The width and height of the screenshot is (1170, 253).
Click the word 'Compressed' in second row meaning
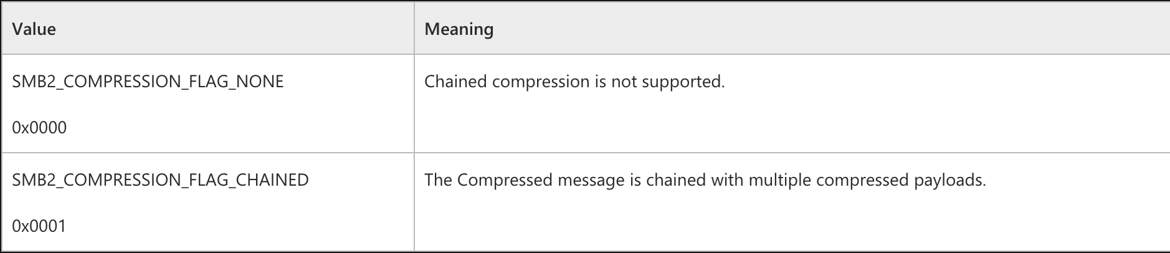tap(505, 180)
